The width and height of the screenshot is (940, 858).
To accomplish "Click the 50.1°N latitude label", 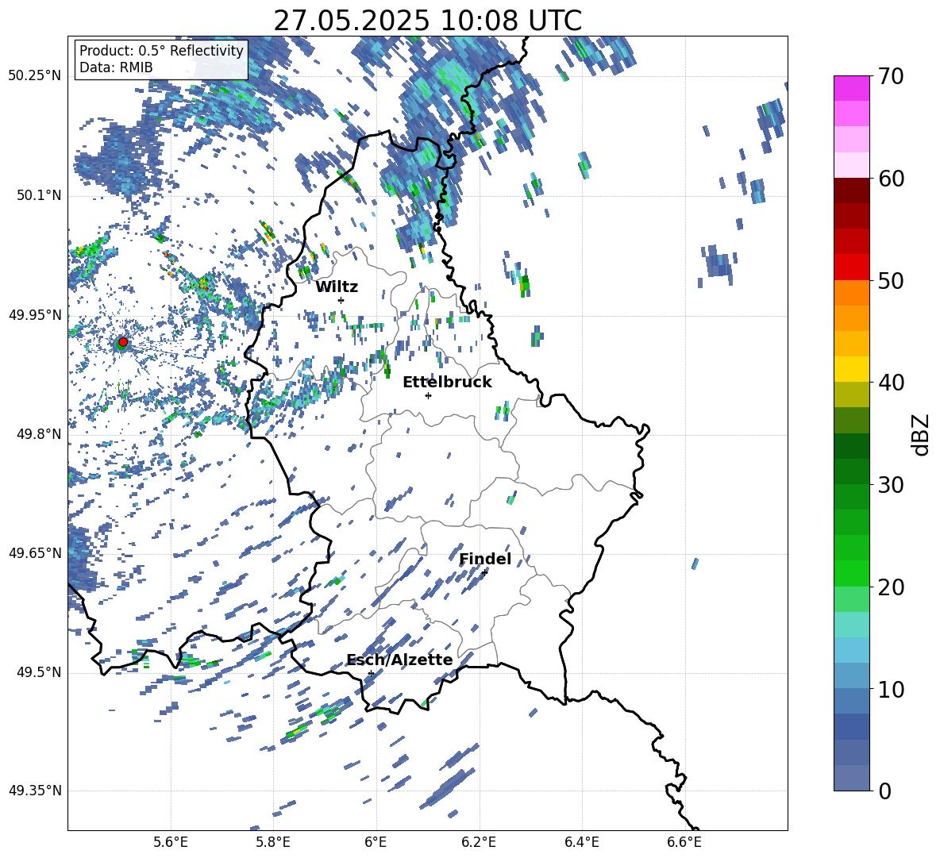I will pyautogui.click(x=38, y=195).
